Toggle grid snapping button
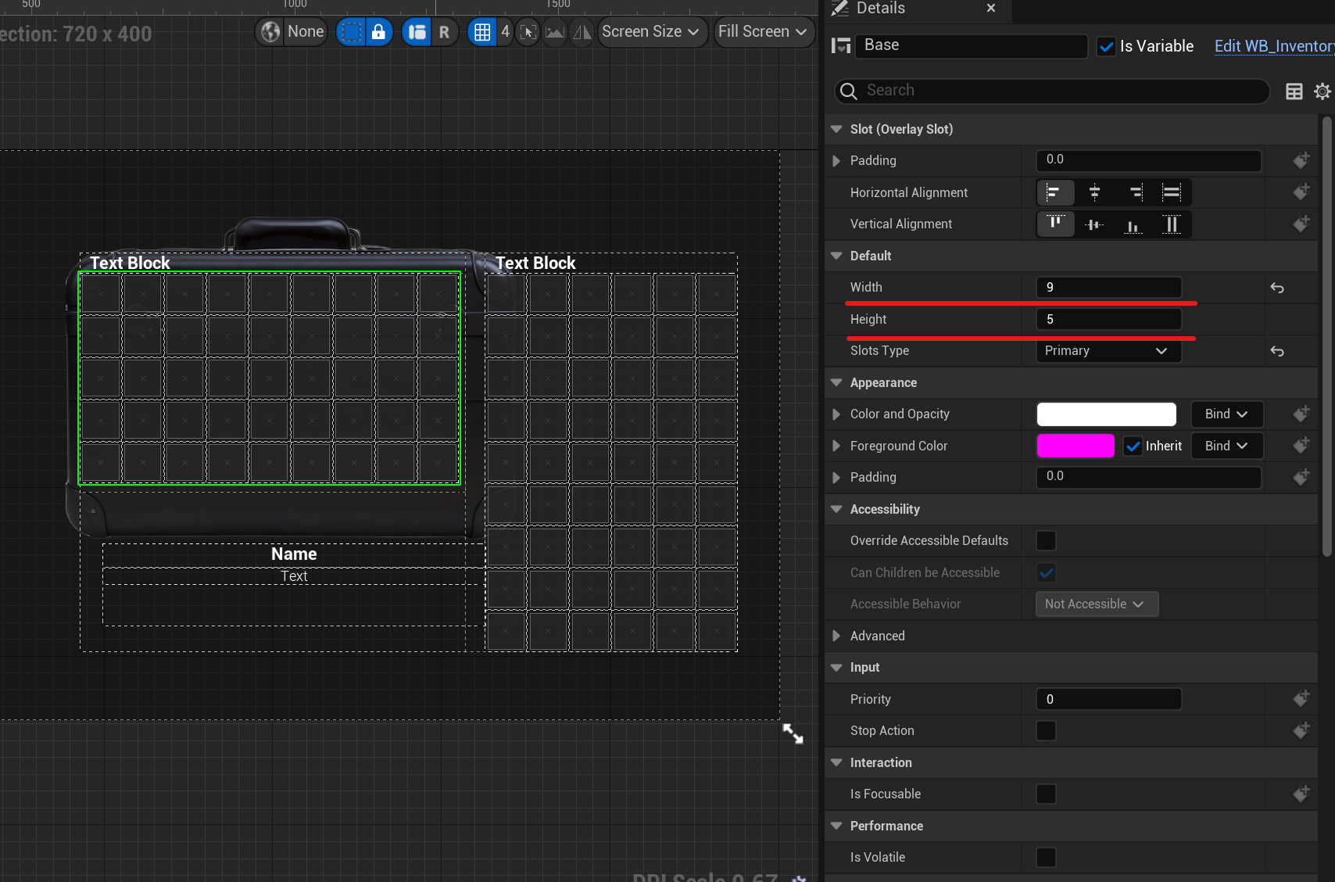Viewport: 1335px width, 882px height. [x=482, y=32]
